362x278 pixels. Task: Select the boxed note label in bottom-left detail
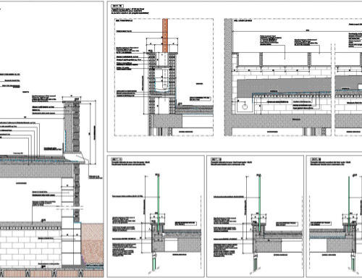tap(185, 224)
